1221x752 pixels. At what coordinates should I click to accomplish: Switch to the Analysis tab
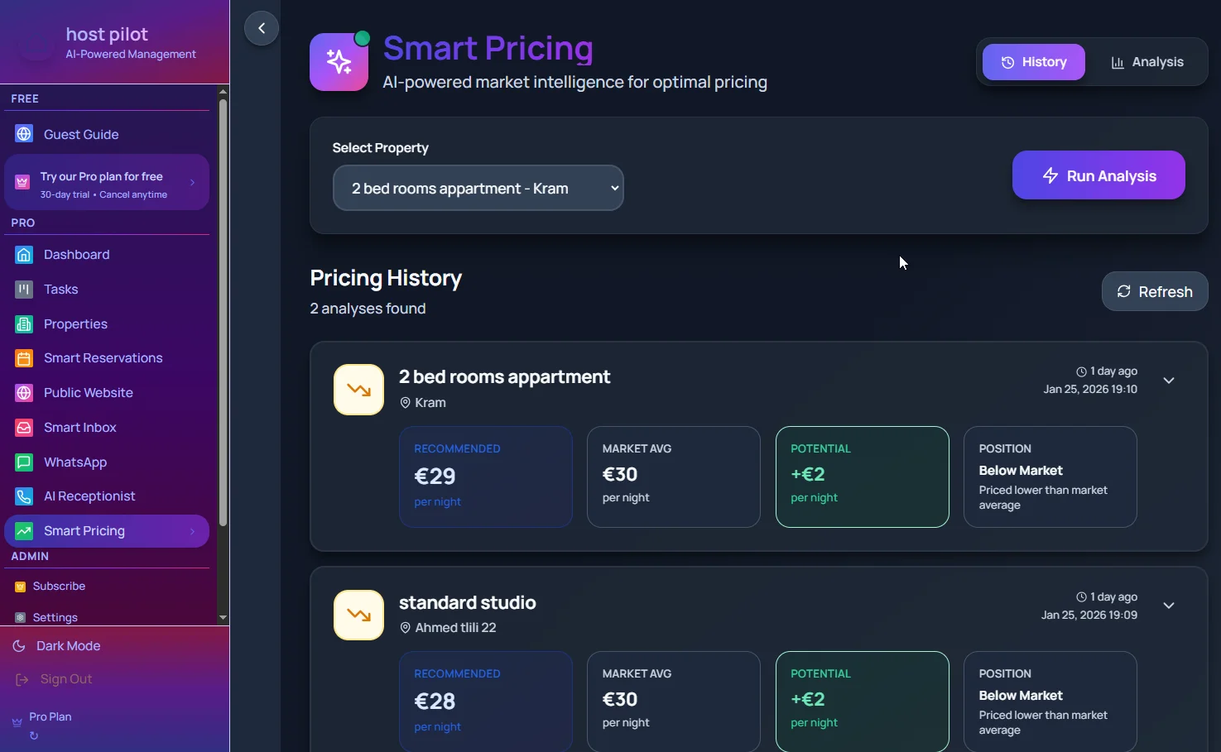tap(1146, 61)
